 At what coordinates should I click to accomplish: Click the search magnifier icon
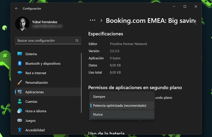tap(77, 41)
